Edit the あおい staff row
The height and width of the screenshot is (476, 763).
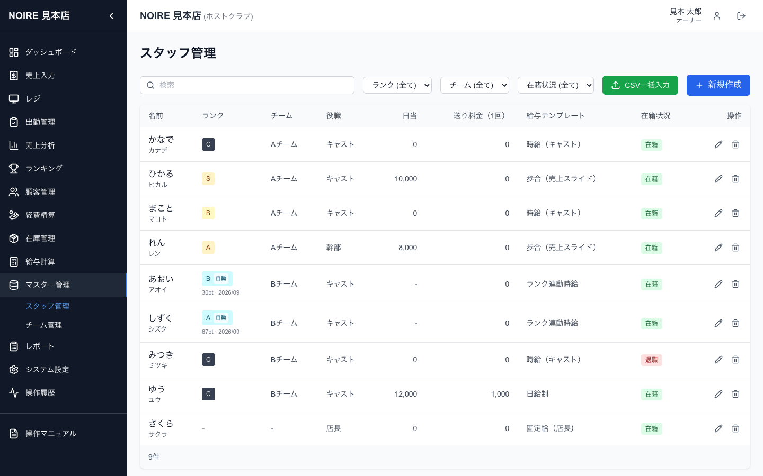[718, 284]
